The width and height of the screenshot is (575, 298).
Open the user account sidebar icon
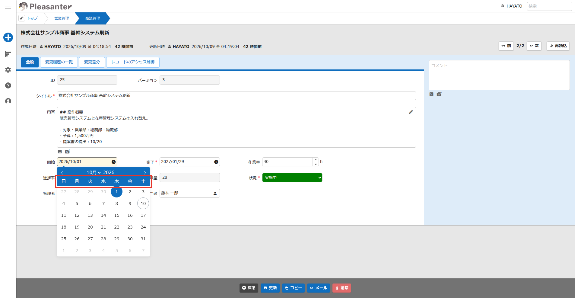pos(8,101)
